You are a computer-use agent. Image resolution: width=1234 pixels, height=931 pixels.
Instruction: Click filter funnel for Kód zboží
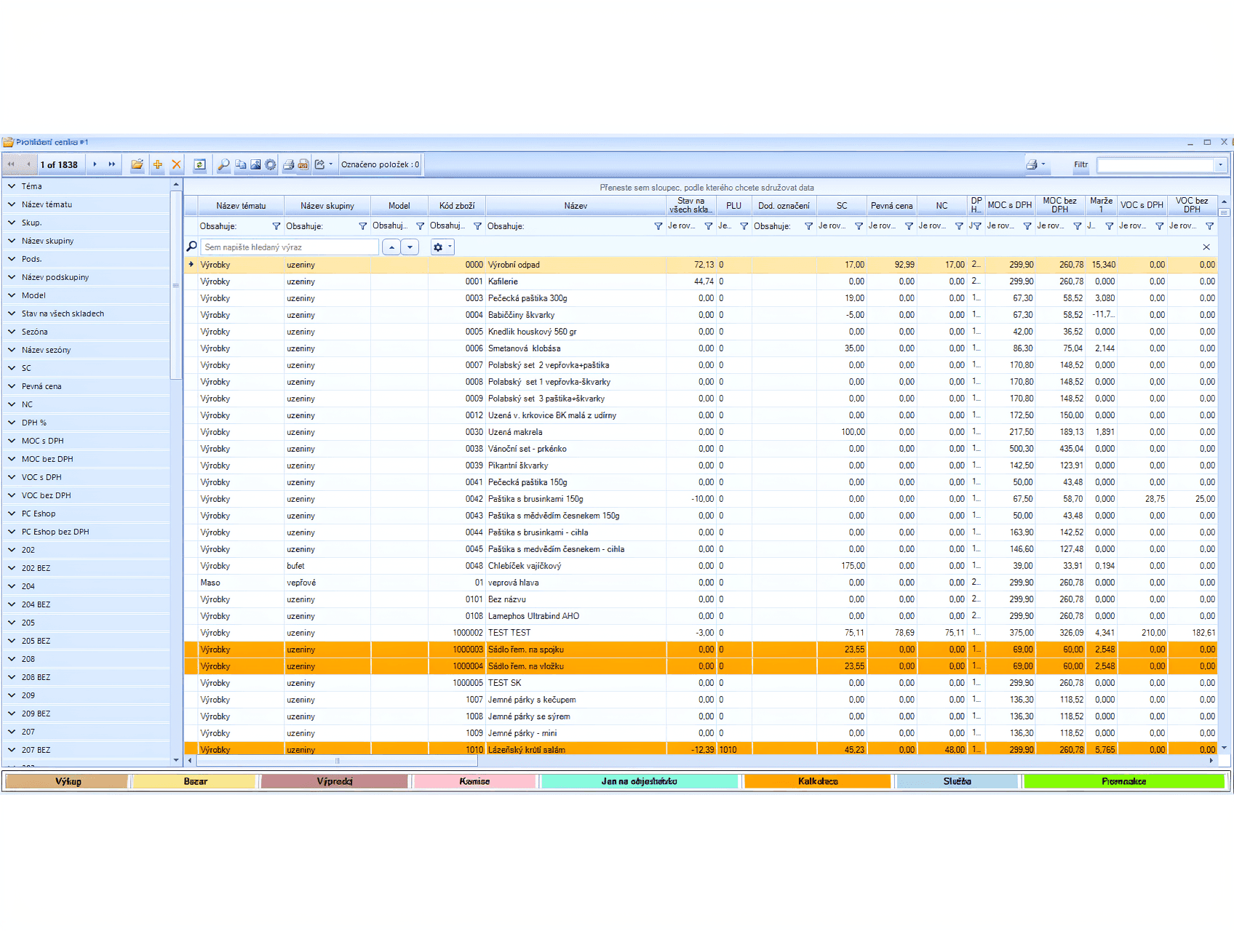(x=478, y=226)
